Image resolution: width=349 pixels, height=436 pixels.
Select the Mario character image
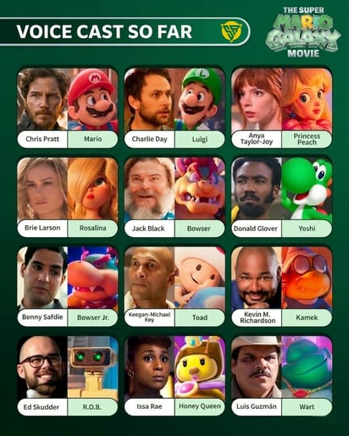[x=93, y=100]
